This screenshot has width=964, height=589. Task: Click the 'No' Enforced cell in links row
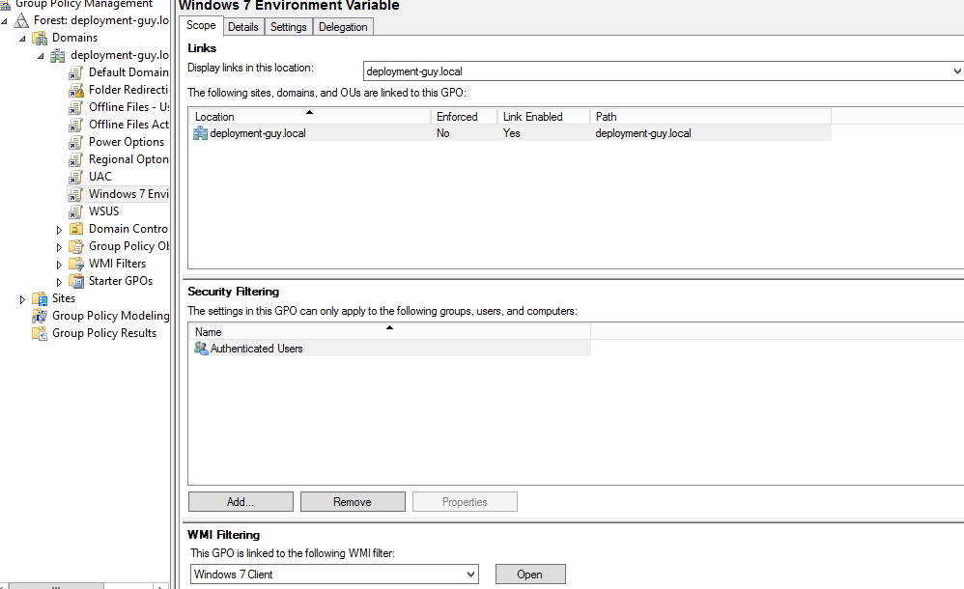[442, 133]
